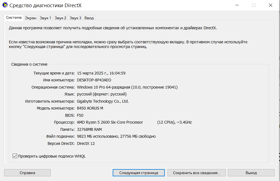Close the window with the X icon
280x181 pixels.
(271, 5)
